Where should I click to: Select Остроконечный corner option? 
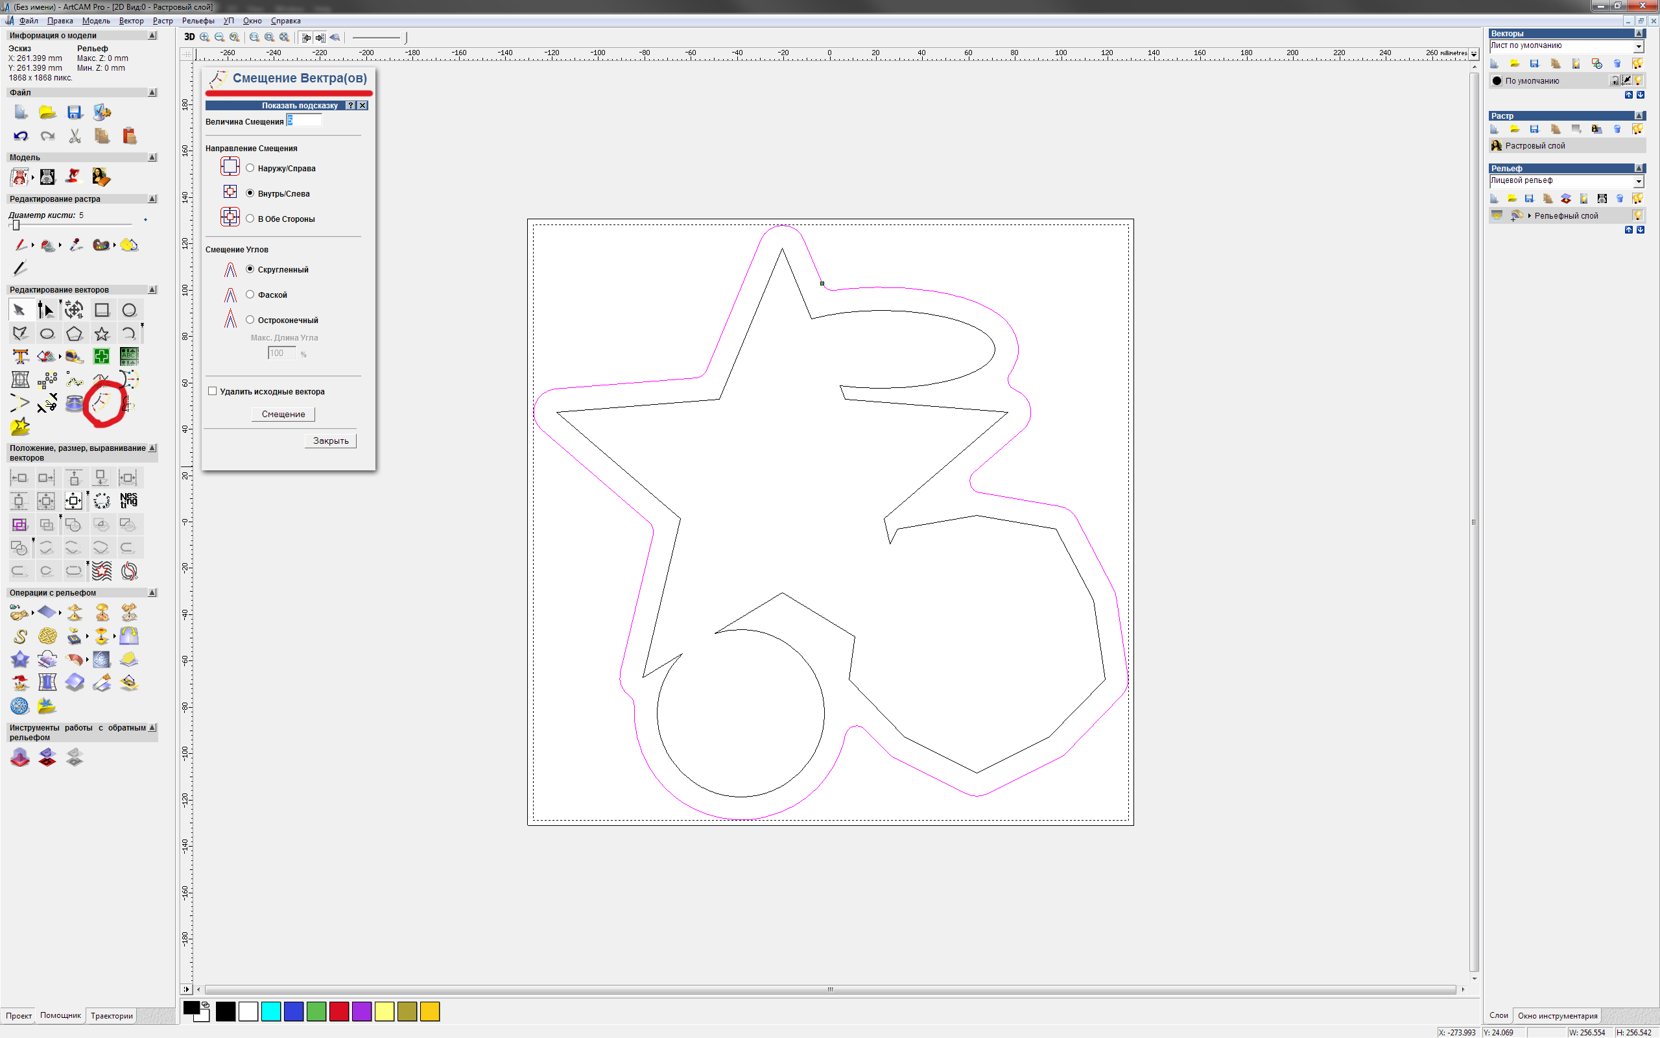[250, 320]
